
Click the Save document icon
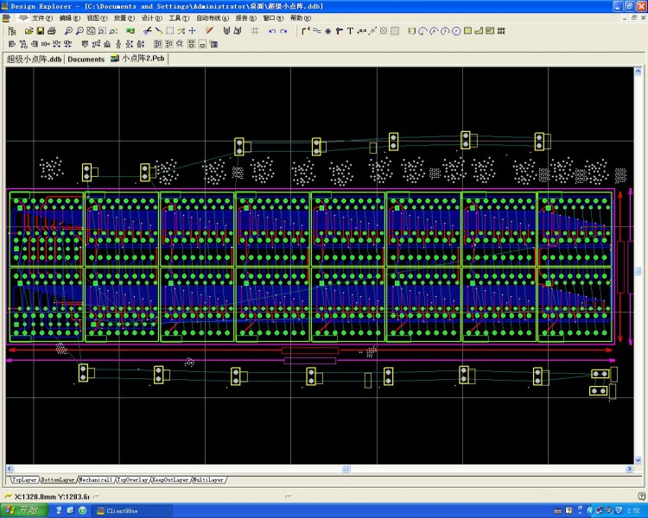pyautogui.click(x=40, y=31)
